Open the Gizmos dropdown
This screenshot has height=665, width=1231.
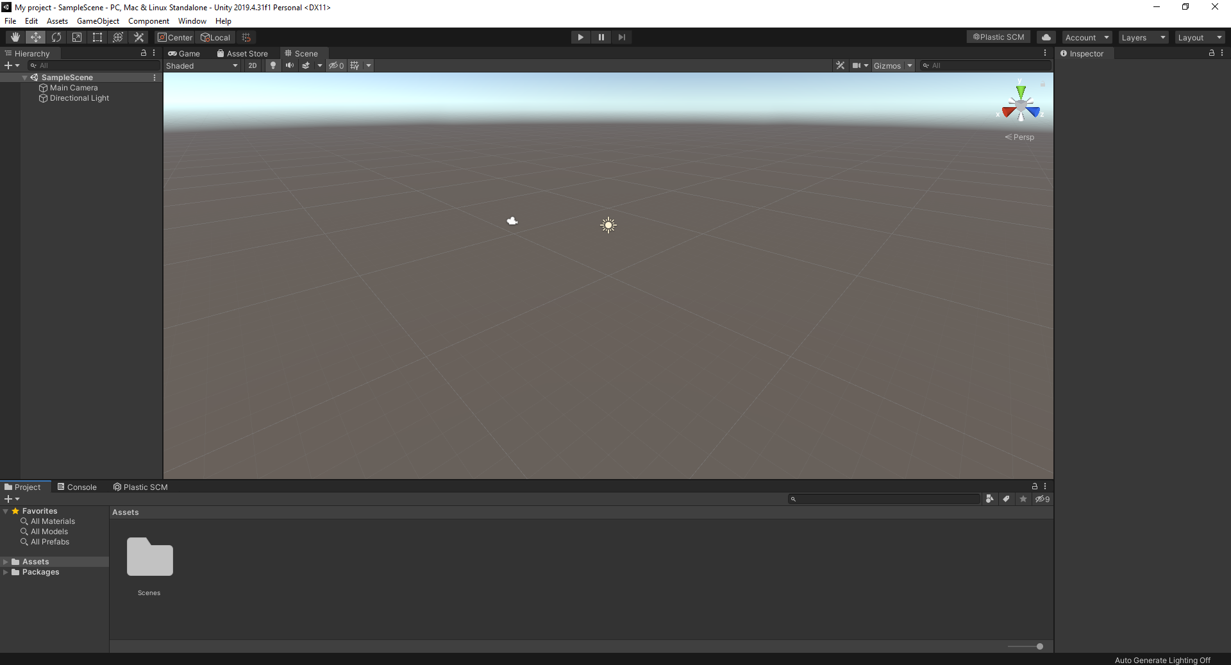click(892, 65)
